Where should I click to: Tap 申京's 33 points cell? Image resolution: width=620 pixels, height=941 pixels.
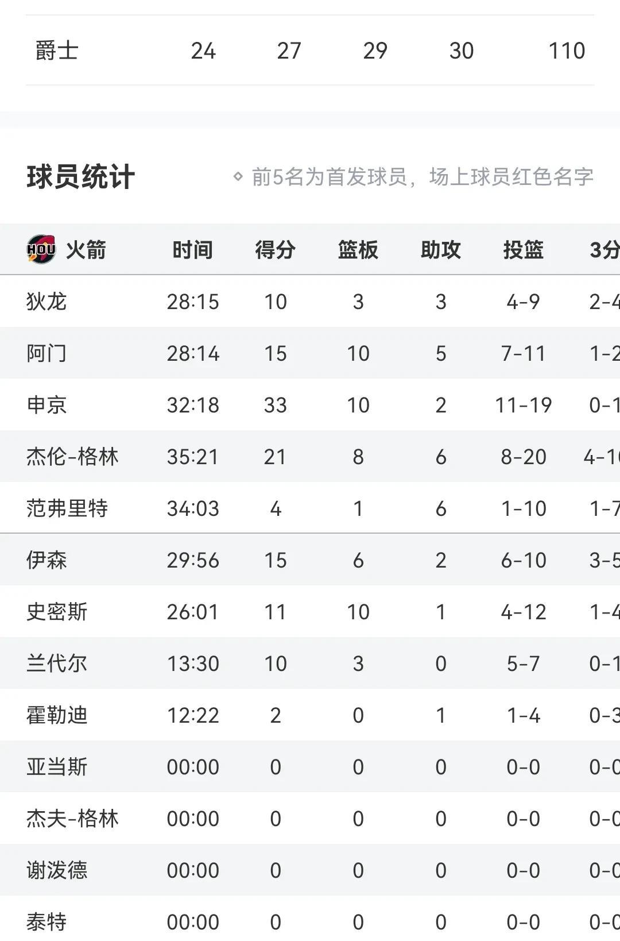[x=275, y=405]
